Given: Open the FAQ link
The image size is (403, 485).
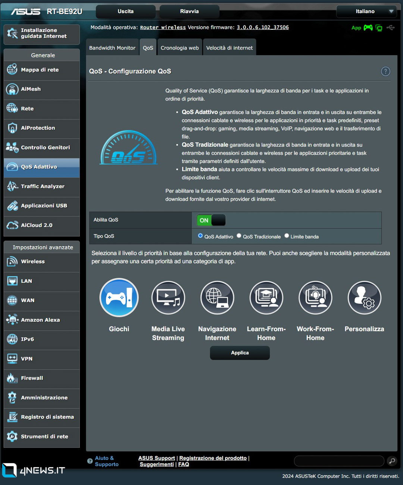Looking at the screenshot, I should [x=184, y=464].
